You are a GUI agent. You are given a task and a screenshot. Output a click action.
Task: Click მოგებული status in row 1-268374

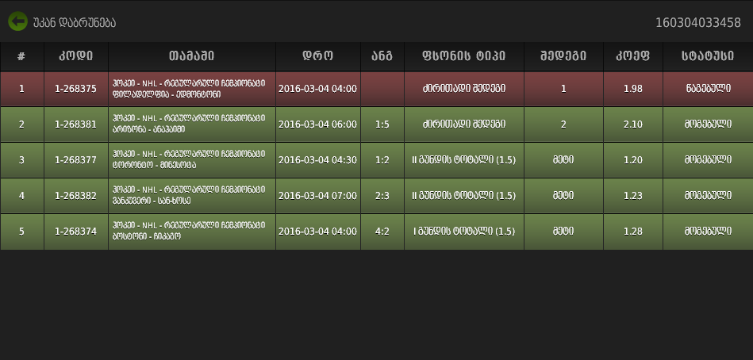click(708, 232)
